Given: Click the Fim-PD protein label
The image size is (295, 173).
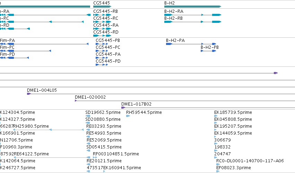Looking at the screenshot, I should click(x=7, y=54).
